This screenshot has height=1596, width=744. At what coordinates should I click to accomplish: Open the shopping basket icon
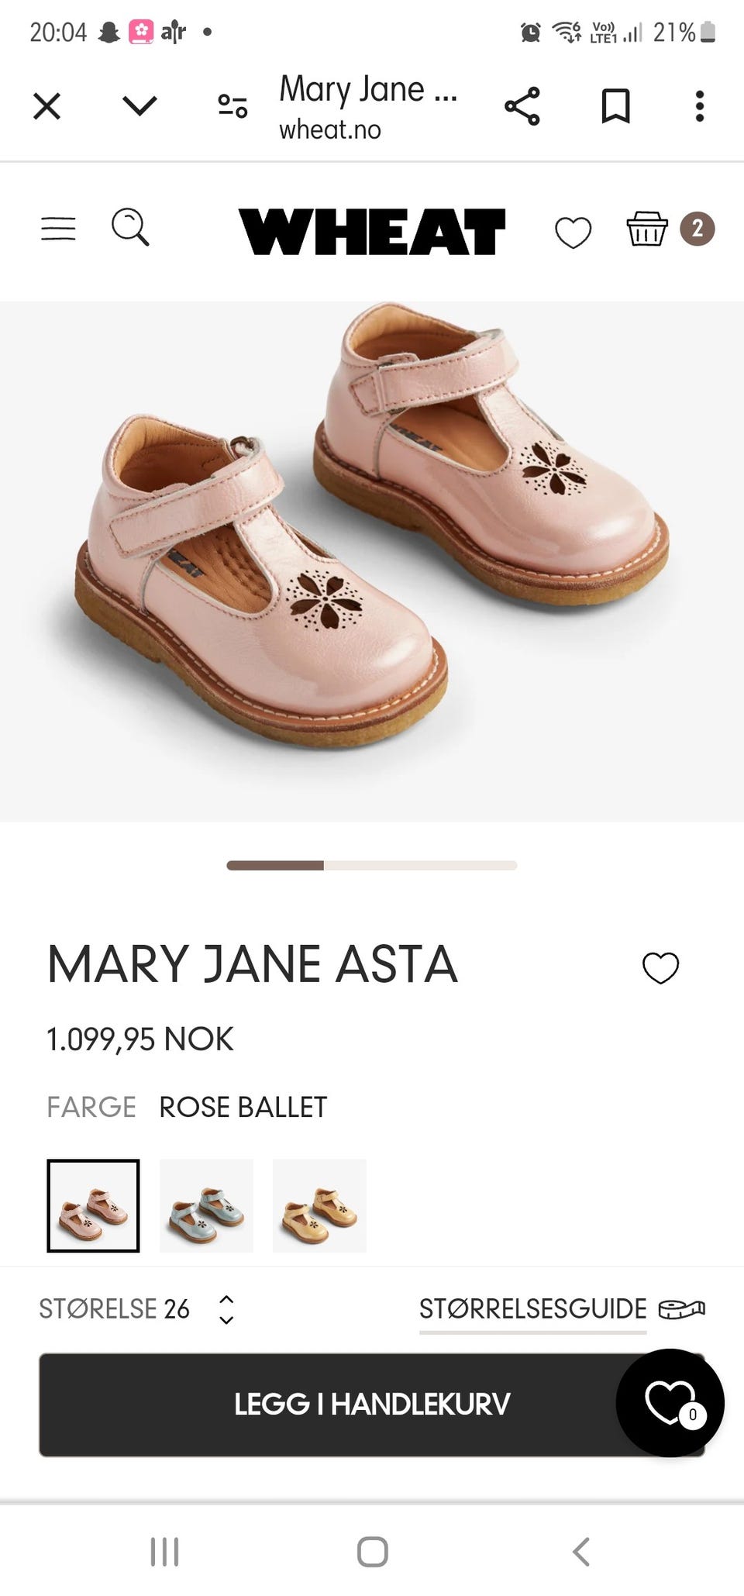click(646, 229)
